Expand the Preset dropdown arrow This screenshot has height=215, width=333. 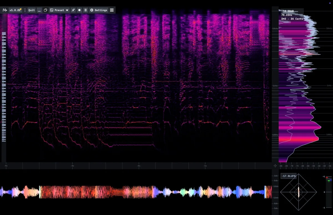[x=67, y=10]
